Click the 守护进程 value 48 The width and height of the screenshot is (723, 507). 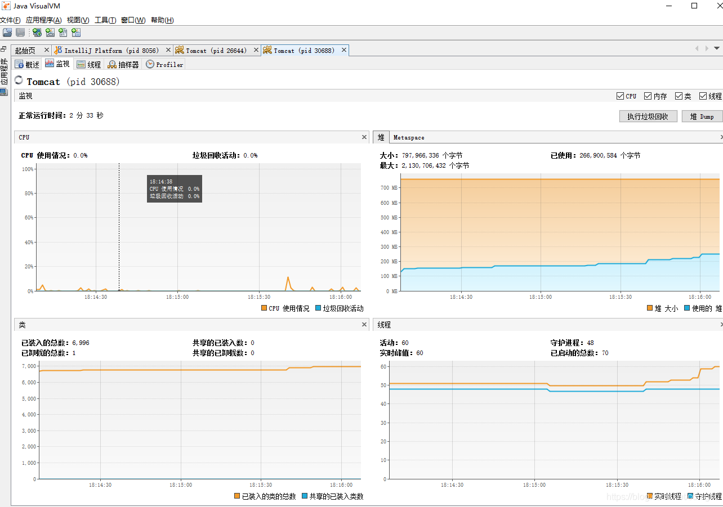tap(590, 343)
